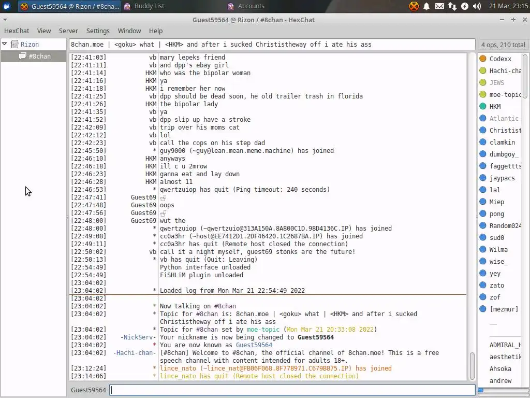Screen dimensions: 530x398
Task: Click the Hachi-chan sender name in chat
Action: click(x=135, y=352)
